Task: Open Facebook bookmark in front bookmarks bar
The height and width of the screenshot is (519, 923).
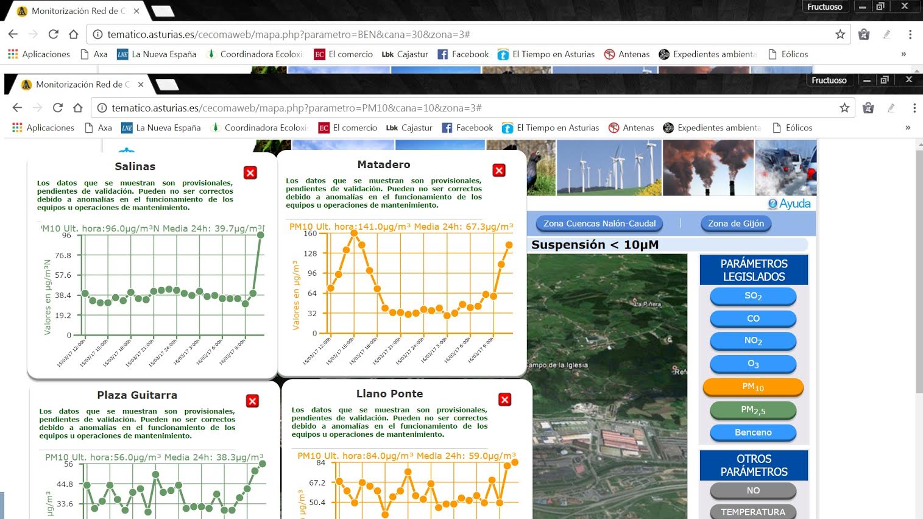Action: 467,128
